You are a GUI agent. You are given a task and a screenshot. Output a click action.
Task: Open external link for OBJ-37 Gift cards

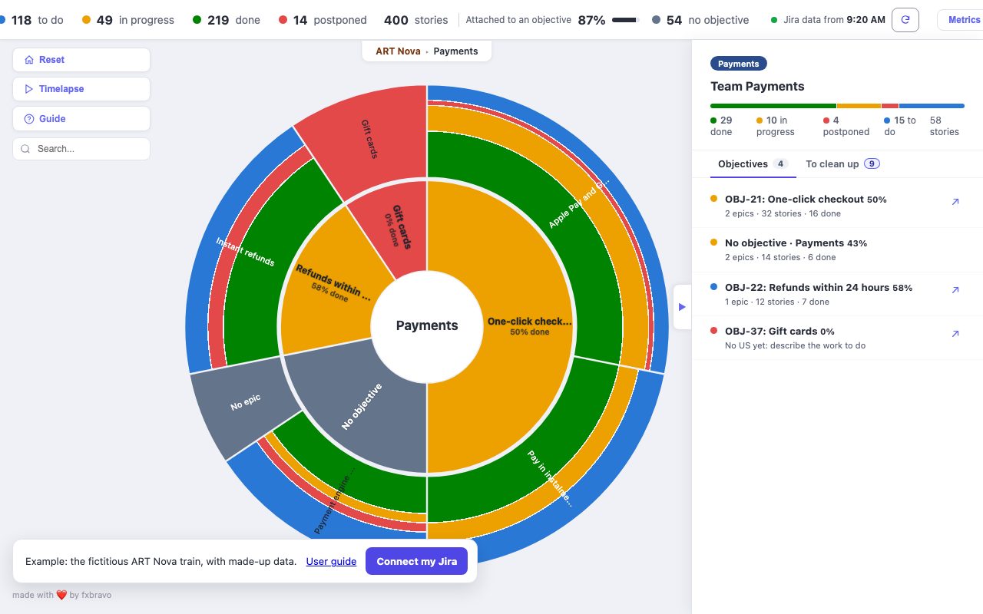955,334
